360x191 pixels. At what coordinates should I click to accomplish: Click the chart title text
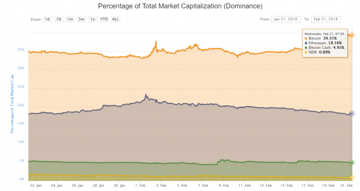(180, 6)
